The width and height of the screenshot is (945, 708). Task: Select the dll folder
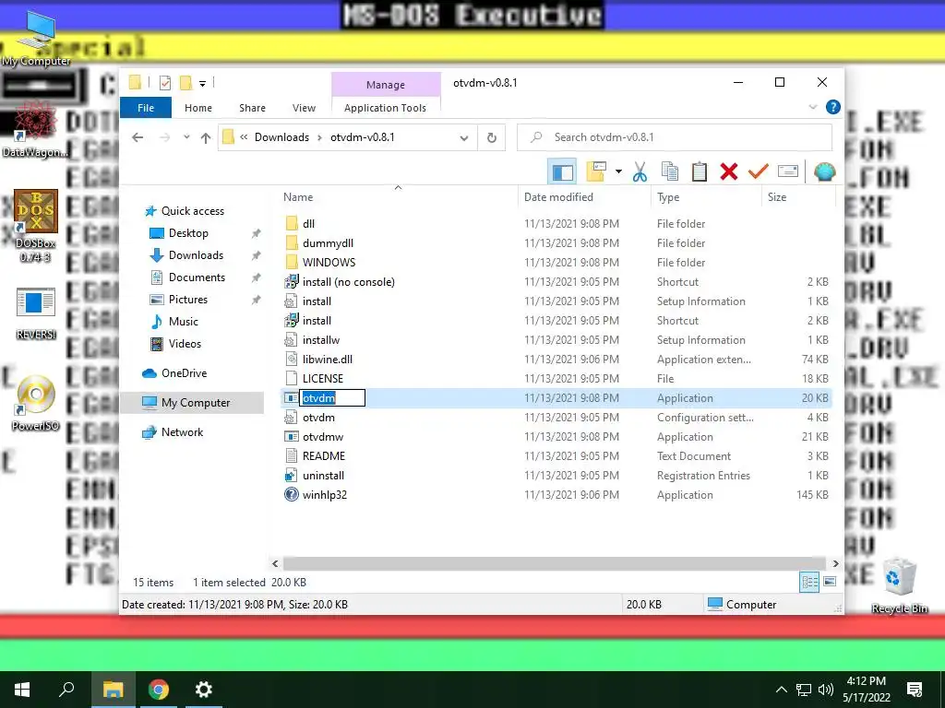click(308, 224)
